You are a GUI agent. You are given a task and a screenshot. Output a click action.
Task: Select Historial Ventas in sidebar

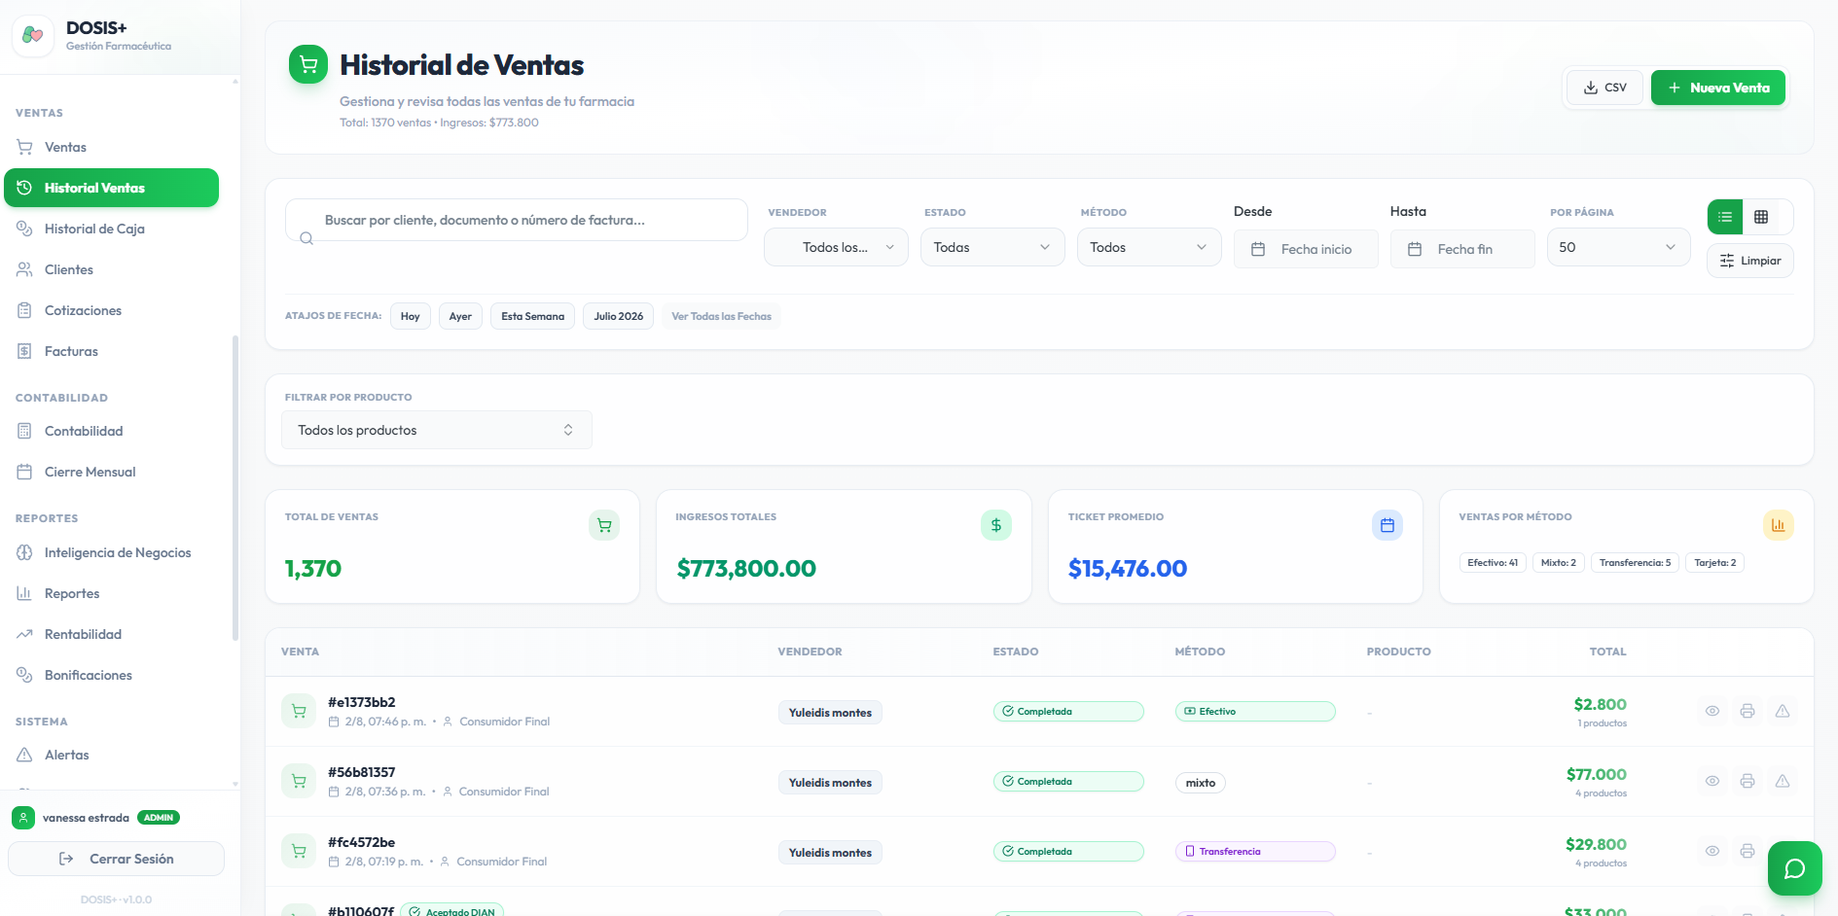[111, 188]
